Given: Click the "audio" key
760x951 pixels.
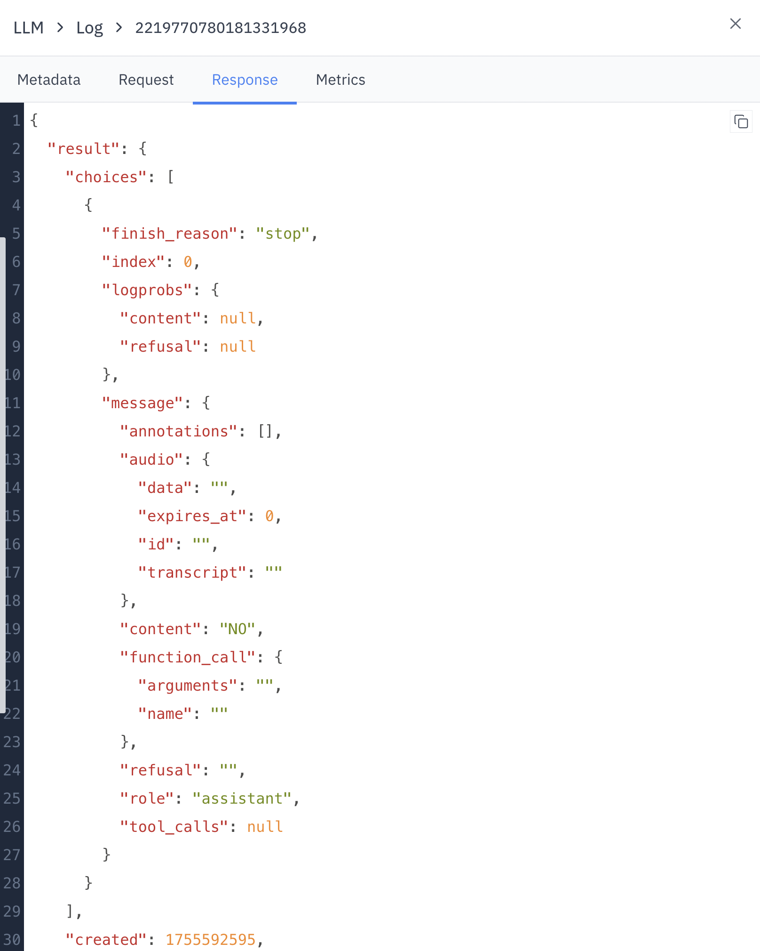Looking at the screenshot, I should coord(151,459).
